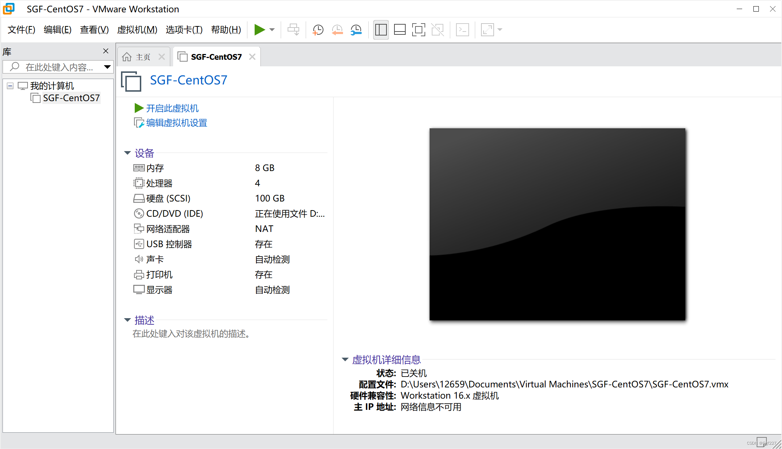
Task: Open the 选项卡(T) menu
Action: tap(184, 30)
